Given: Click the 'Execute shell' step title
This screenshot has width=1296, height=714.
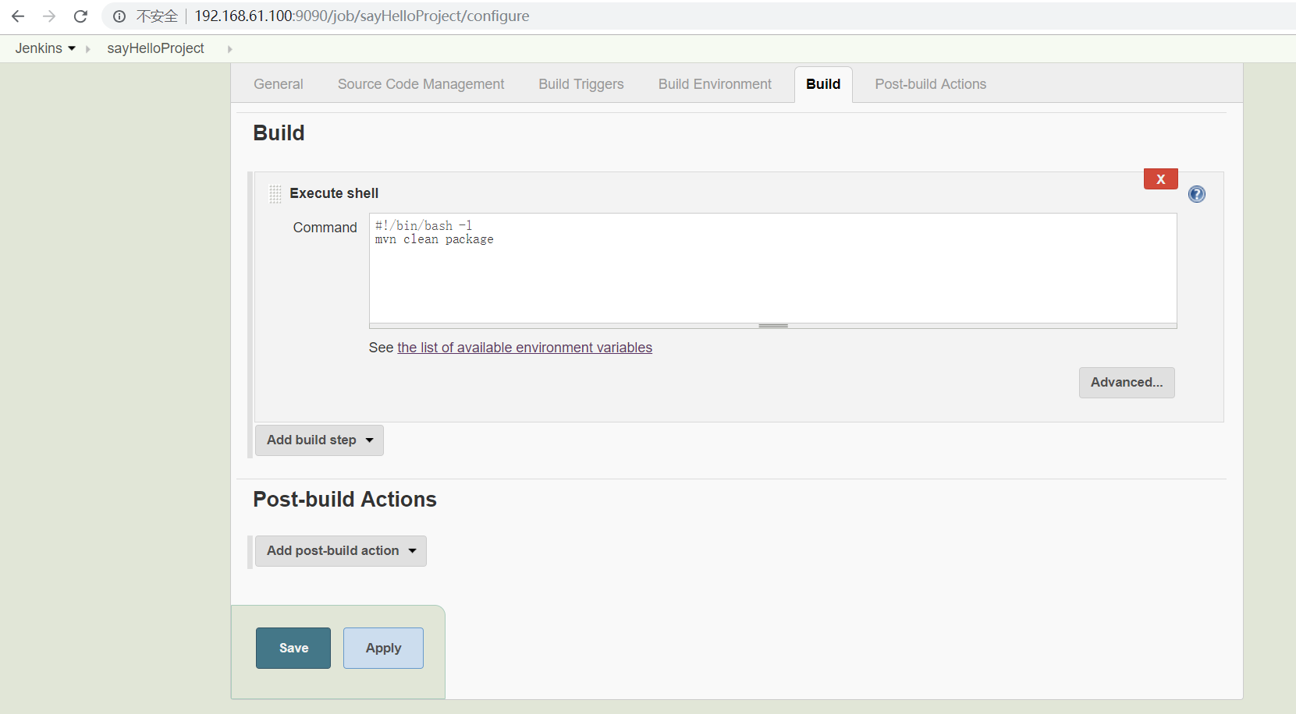Looking at the screenshot, I should click(334, 193).
